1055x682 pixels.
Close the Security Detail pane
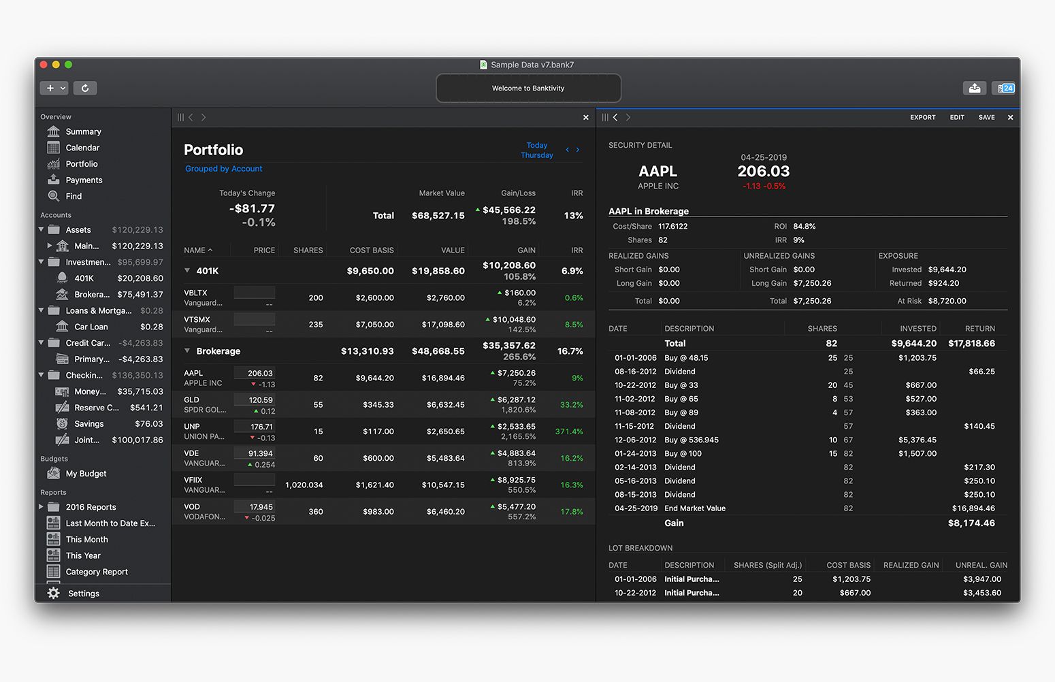coord(1010,117)
